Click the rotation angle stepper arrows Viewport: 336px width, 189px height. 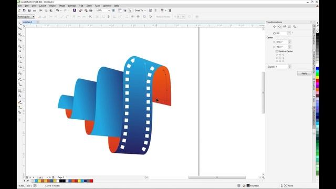point(289,33)
